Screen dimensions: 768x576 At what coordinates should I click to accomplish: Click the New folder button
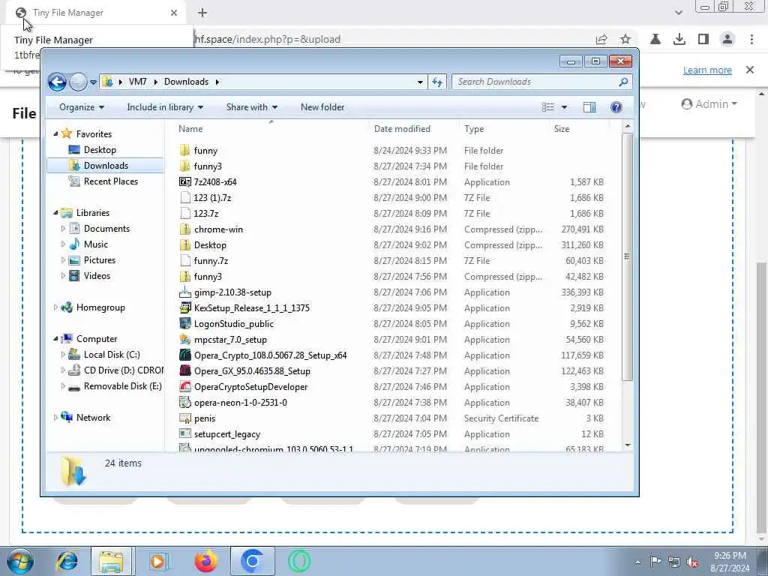point(322,107)
